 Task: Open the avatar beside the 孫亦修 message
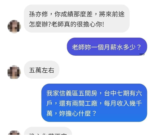[14, 27]
